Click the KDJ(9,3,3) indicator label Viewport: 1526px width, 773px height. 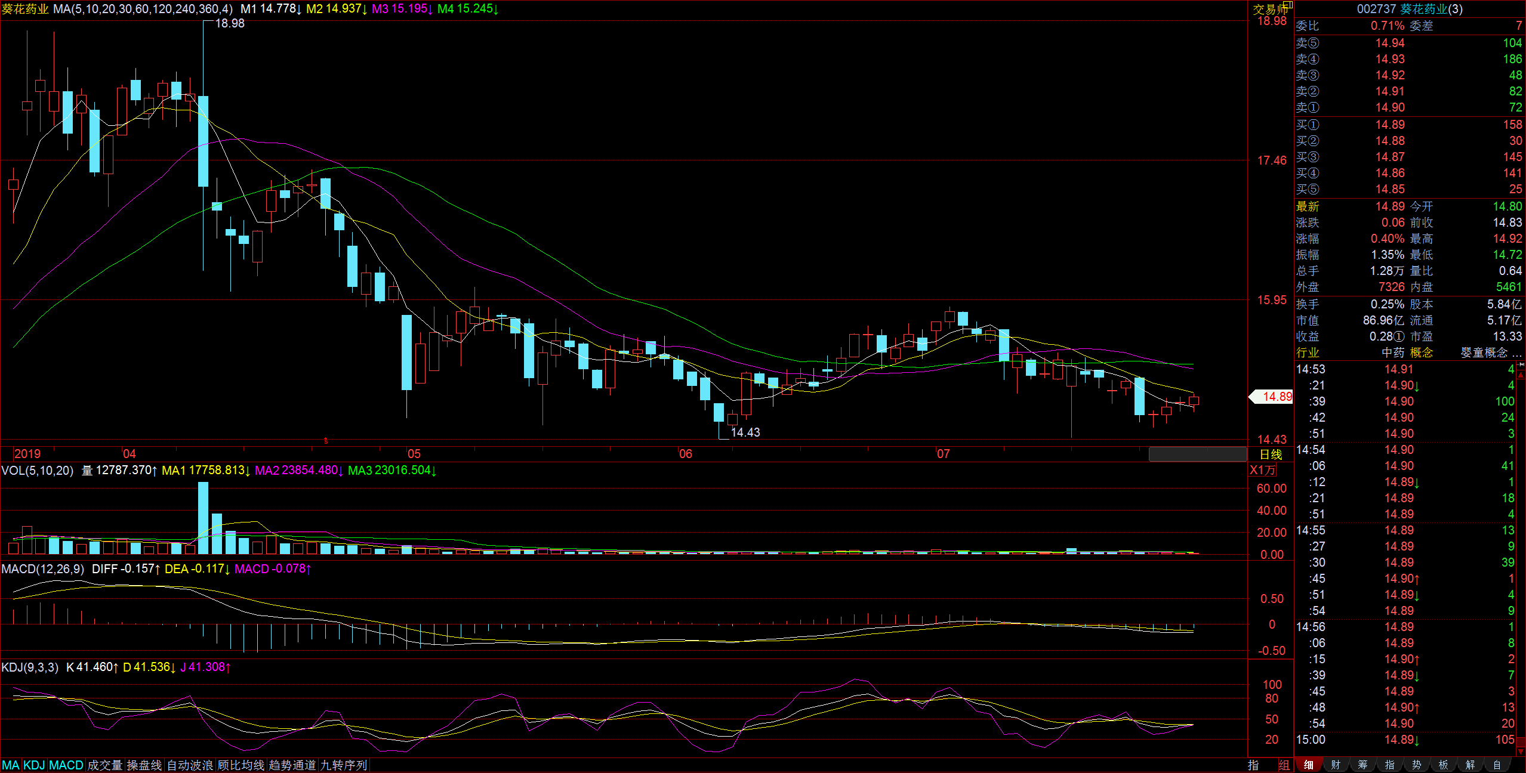pos(30,667)
